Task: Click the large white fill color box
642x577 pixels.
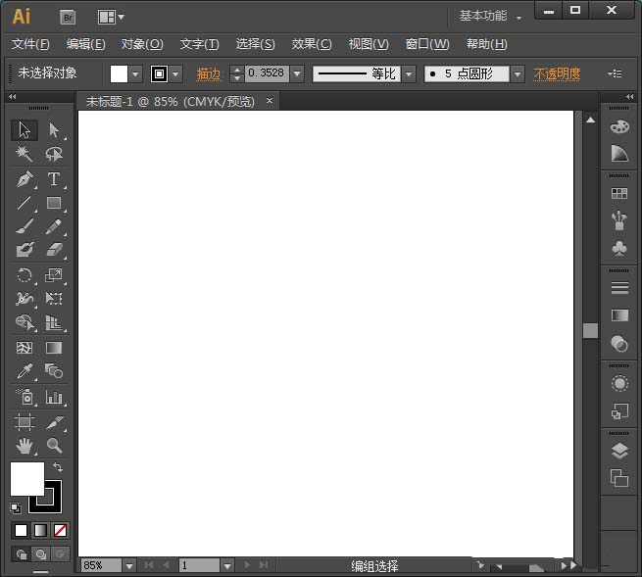Action: (x=25, y=478)
